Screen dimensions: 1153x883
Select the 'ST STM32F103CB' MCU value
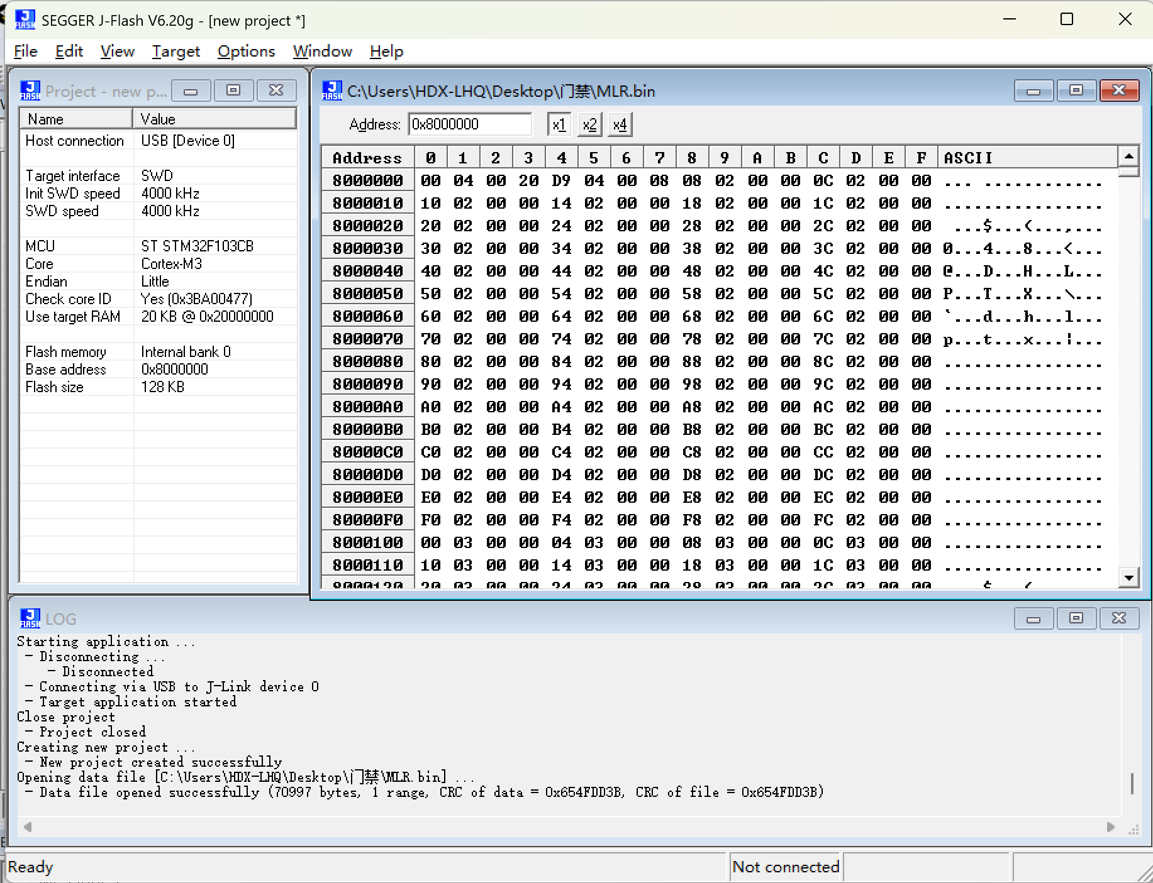pyautogui.click(x=197, y=246)
